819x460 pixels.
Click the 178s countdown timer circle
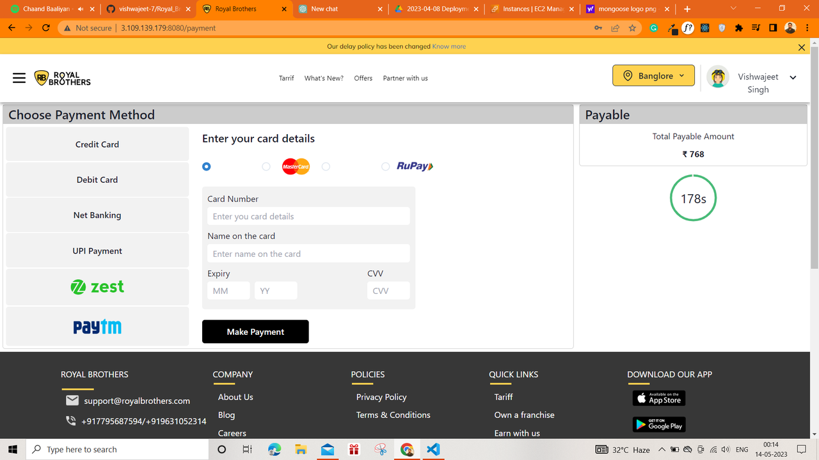[x=693, y=199]
